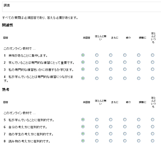Select まれに for question 6
Screen dimensions: 161x146
click(x=111, y=127)
